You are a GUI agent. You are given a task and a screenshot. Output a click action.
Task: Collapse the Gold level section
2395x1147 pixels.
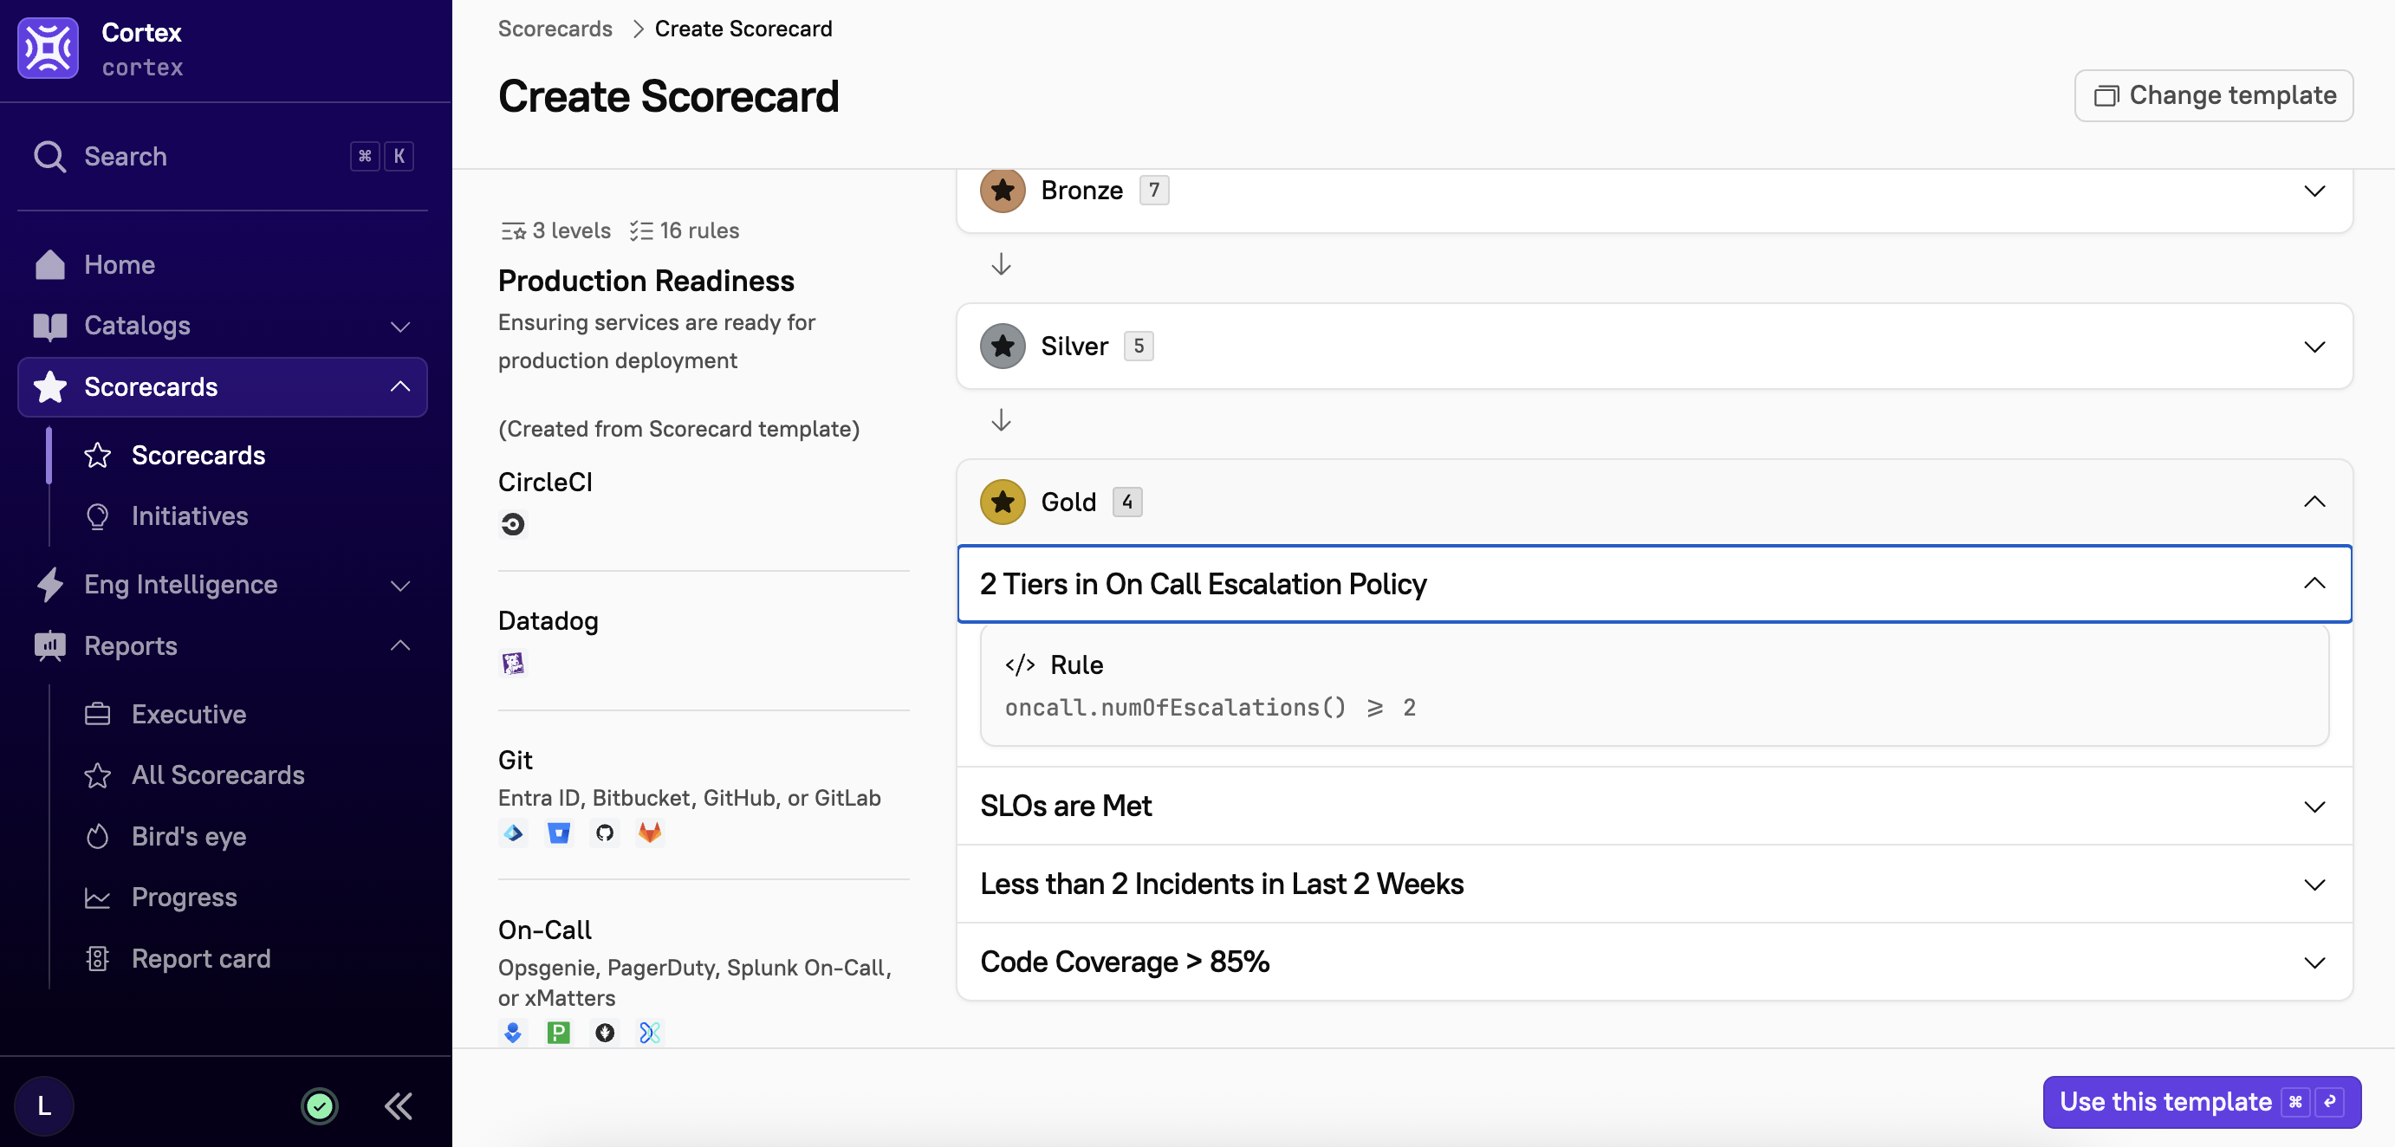pos(2314,502)
